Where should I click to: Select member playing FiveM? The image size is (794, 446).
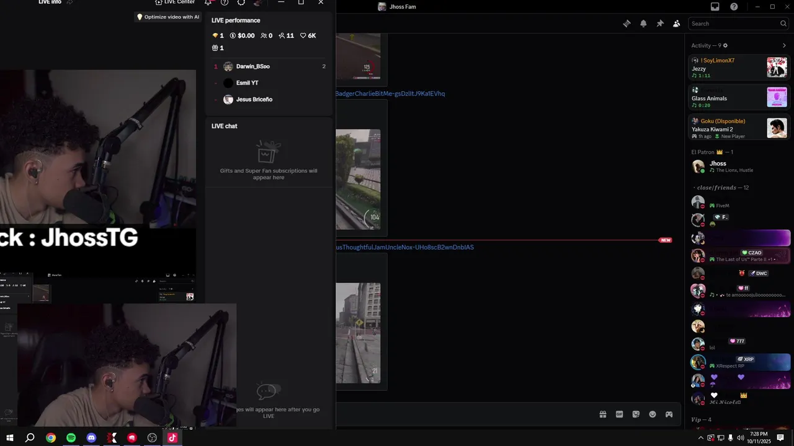click(739, 202)
